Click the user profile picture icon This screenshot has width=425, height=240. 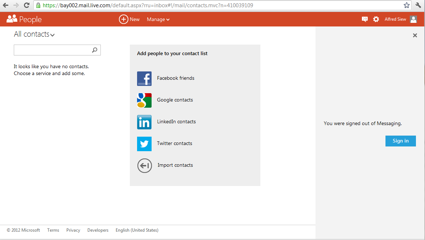click(x=413, y=19)
